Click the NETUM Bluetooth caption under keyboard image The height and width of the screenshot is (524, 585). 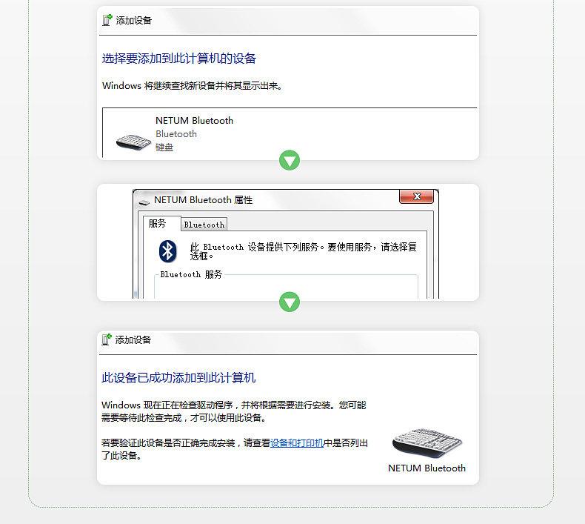(427, 468)
